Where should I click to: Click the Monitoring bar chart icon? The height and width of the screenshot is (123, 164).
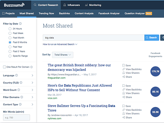tap(86, 5)
